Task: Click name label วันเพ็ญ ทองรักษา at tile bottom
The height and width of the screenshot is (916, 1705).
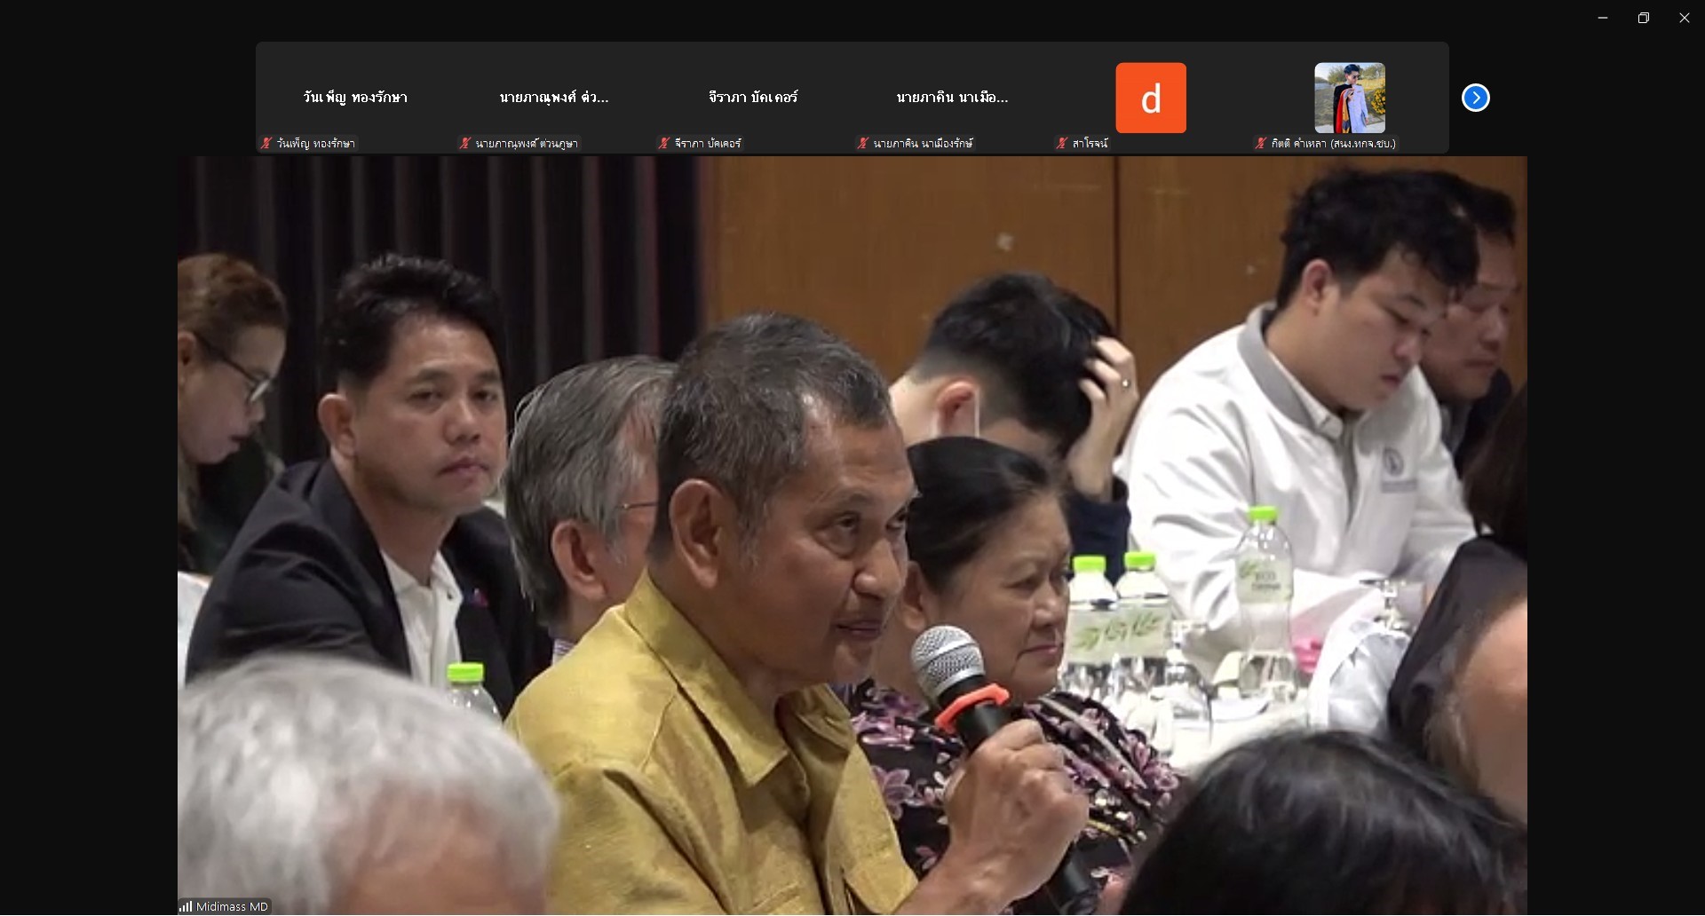Action: tap(315, 143)
